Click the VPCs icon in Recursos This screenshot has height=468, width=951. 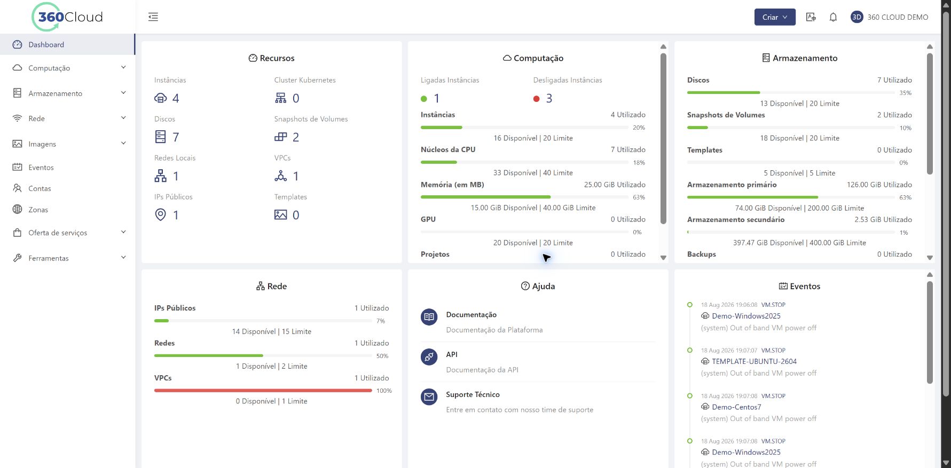[x=281, y=176]
